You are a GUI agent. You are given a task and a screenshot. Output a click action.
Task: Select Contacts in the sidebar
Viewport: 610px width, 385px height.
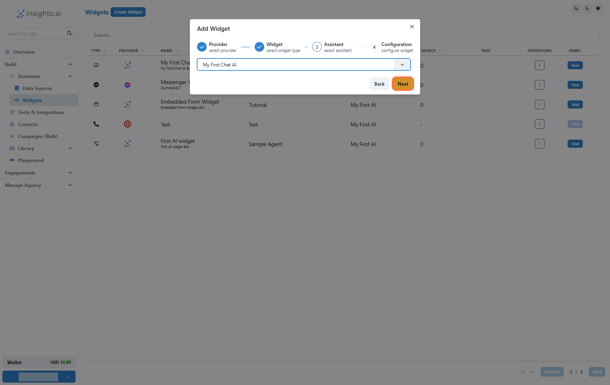27,124
